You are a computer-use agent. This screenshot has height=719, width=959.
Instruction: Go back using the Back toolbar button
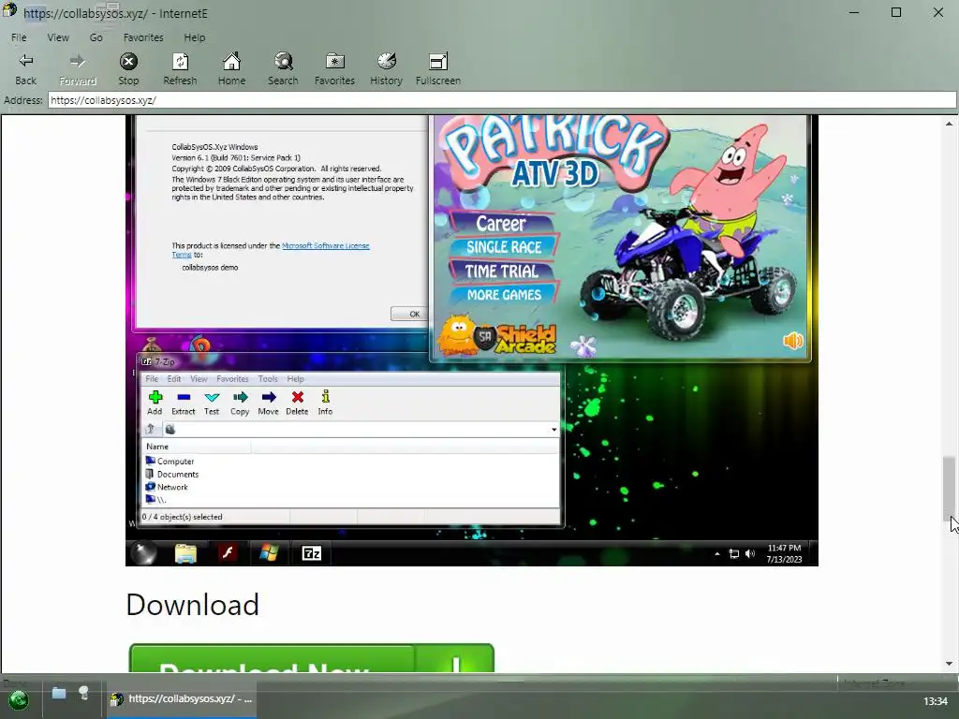[x=25, y=69]
